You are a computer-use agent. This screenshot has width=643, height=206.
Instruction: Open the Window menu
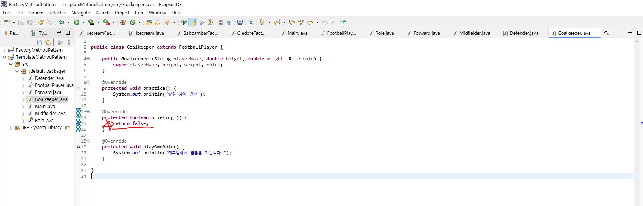point(157,13)
